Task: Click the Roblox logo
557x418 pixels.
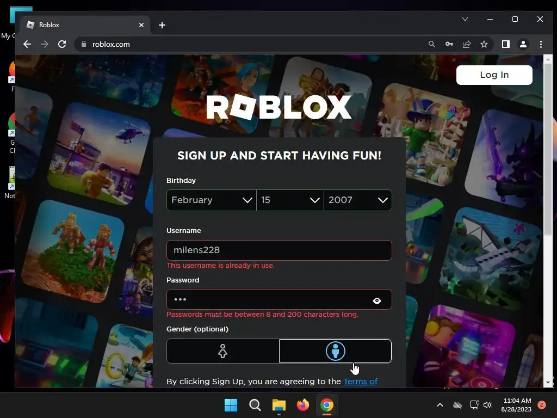Action: (x=279, y=107)
